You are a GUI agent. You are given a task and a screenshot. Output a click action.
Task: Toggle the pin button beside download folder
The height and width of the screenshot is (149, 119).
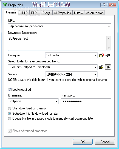(108, 67)
